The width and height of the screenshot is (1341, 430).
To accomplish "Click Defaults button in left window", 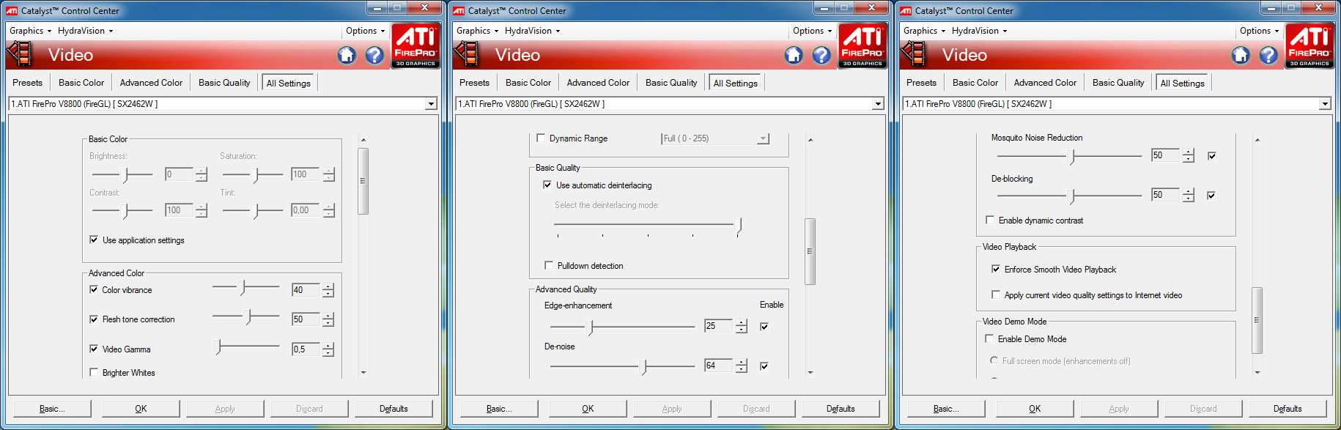I will (394, 409).
